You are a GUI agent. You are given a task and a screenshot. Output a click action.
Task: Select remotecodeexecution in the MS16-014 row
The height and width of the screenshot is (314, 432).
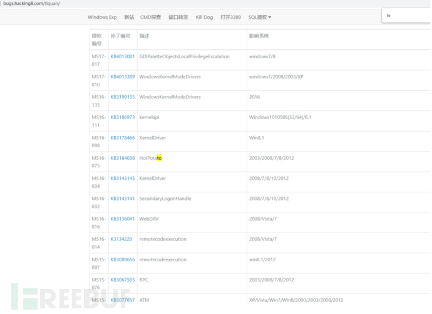[163, 239]
